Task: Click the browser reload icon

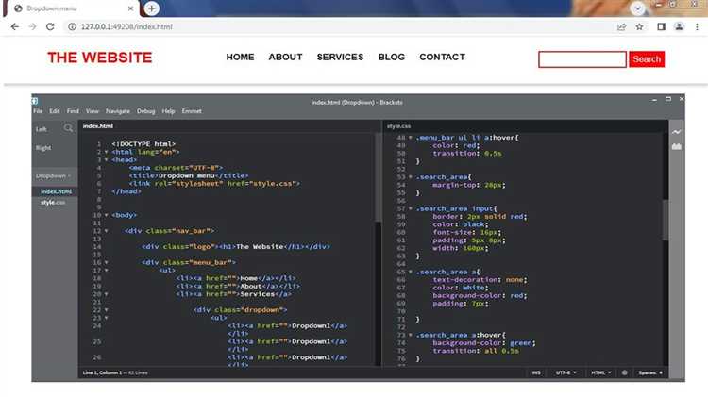Action: [52, 27]
